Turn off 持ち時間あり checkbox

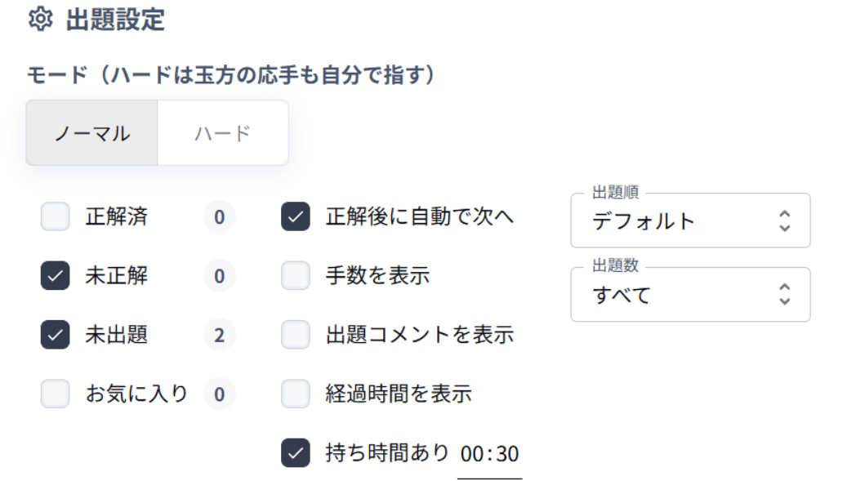tap(296, 452)
